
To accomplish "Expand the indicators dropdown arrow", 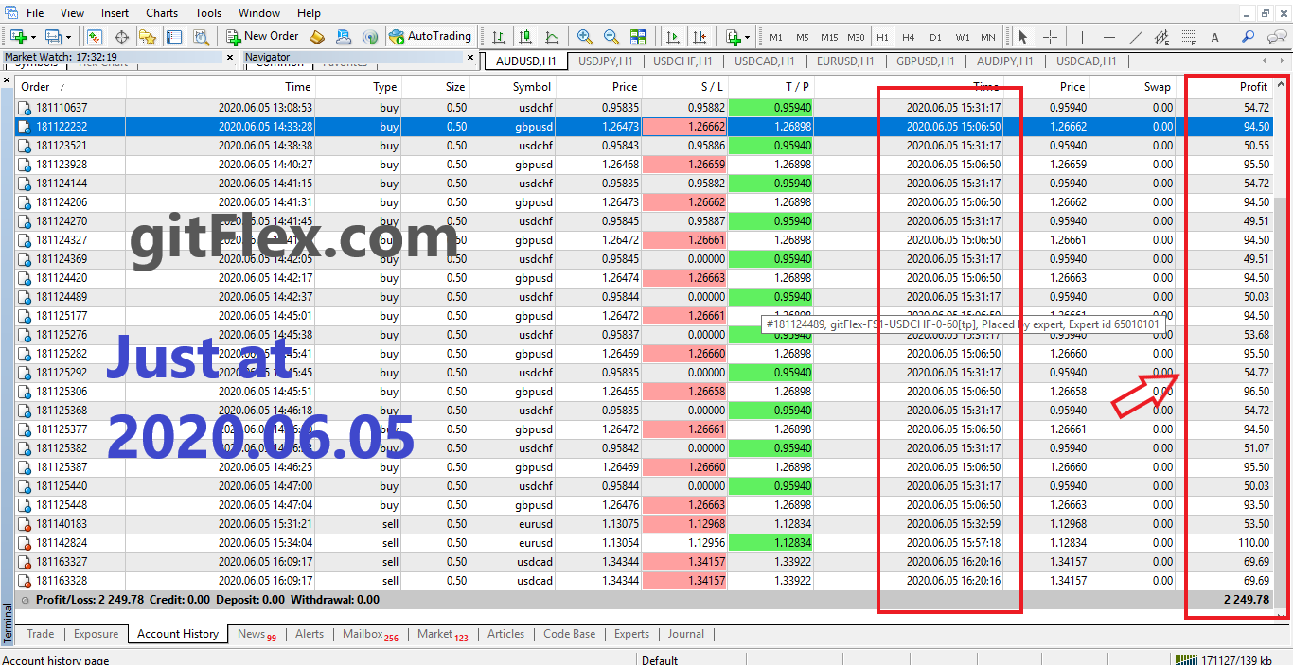I will coord(748,37).
